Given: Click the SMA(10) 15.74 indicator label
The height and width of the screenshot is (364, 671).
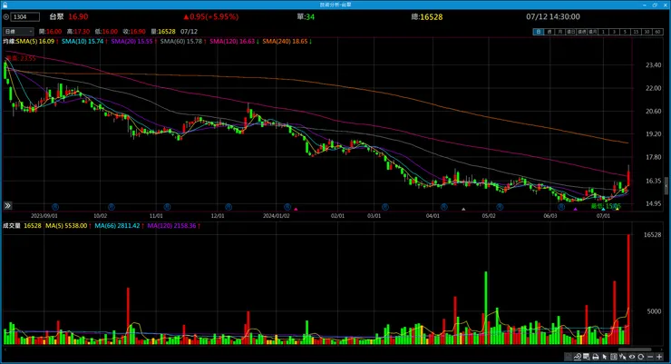Looking at the screenshot, I should [84, 42].
